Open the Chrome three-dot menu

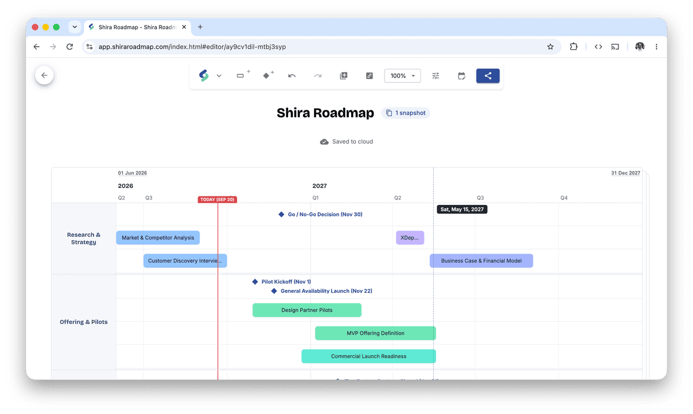click(657, 47)
